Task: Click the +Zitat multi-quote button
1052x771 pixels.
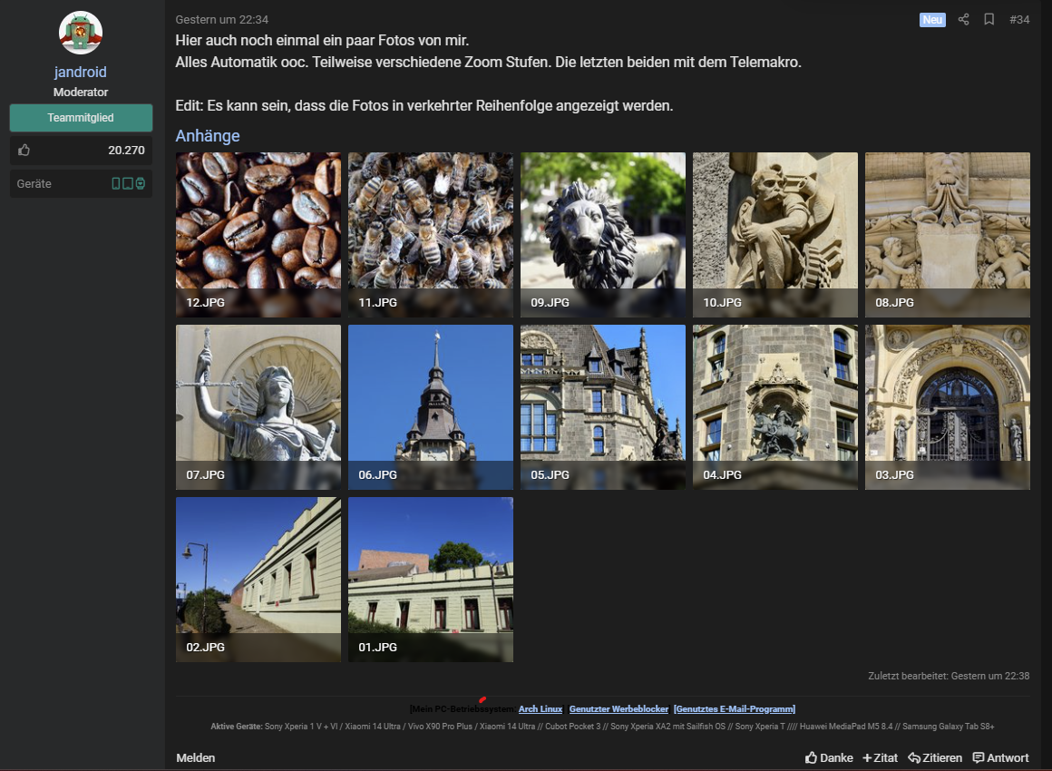Action: coord(880,757)
